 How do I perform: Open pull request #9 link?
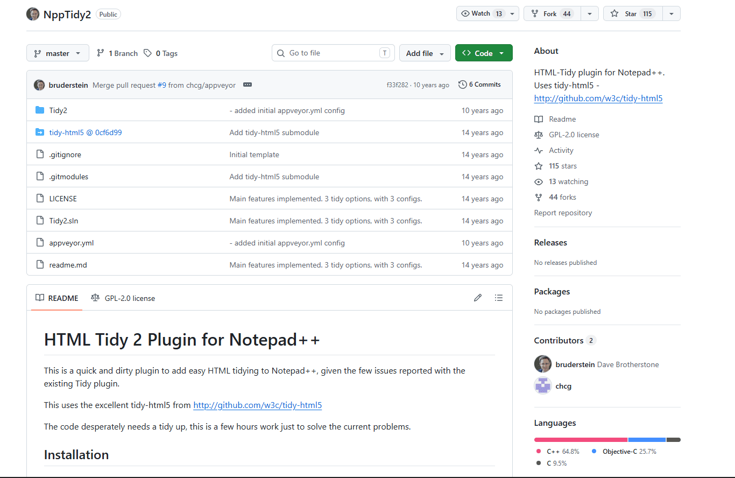(x=162, y=85)
